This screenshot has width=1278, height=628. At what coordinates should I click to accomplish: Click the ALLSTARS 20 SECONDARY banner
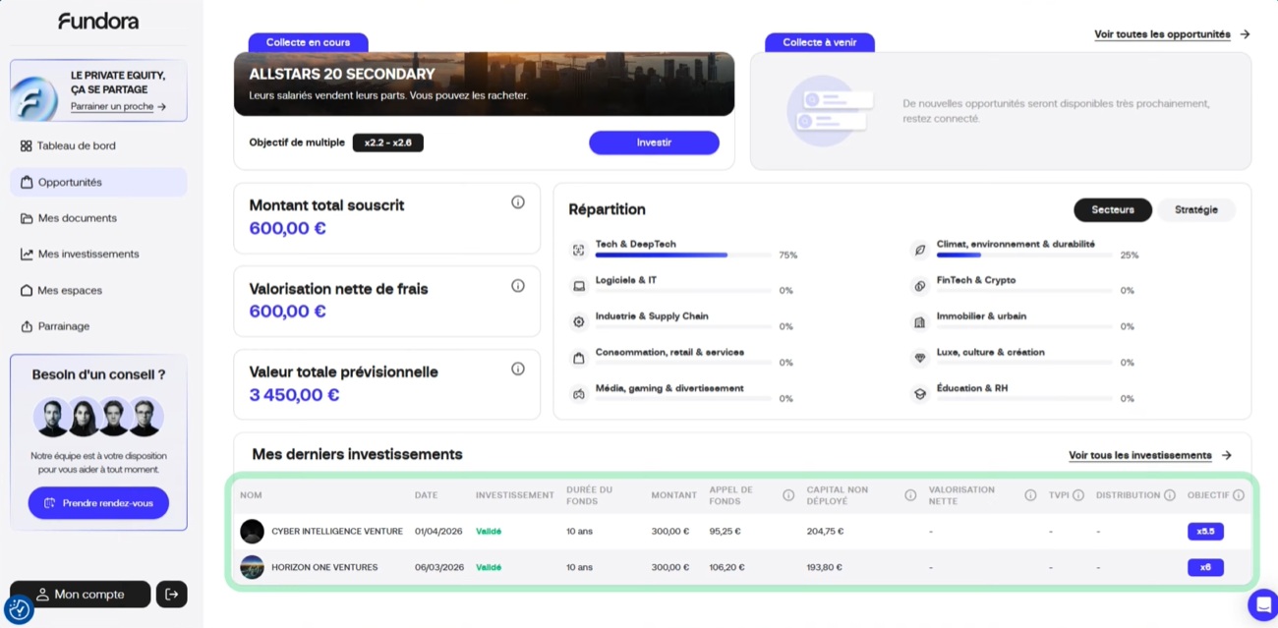click(x=484, y=84)
